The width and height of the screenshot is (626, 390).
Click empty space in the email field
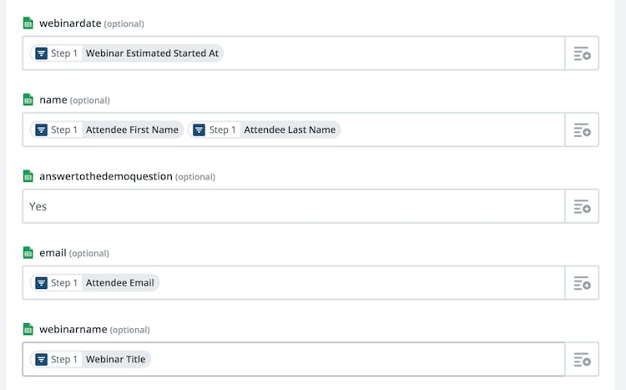pyautogui.click(x=359, y=283)
